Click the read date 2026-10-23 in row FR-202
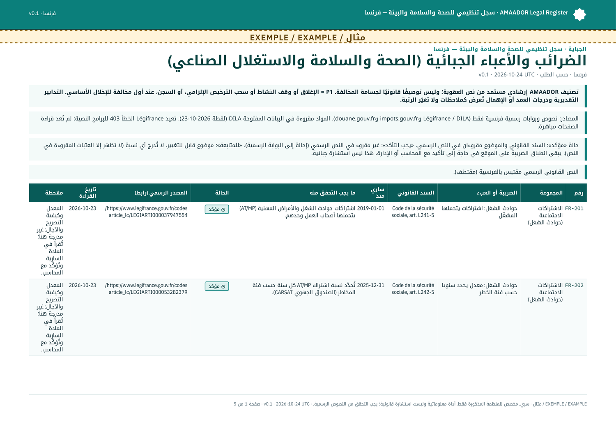Image resolution: width=616 pixels, height=436 pixels. tap(83, 285)
